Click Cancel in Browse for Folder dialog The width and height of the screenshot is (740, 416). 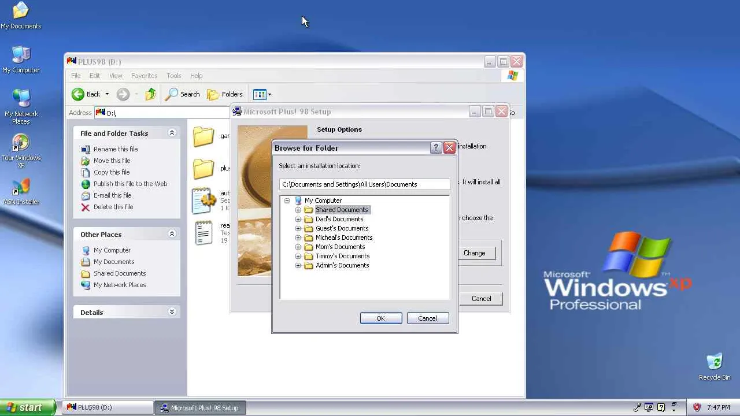[x=427, y=318]
